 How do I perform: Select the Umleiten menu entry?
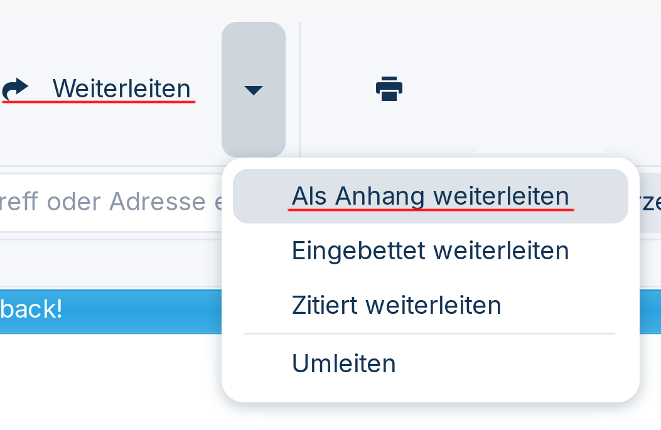(344, 363)
